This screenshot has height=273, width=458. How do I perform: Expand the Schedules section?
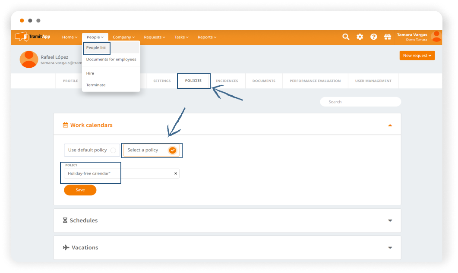point(390,220)
